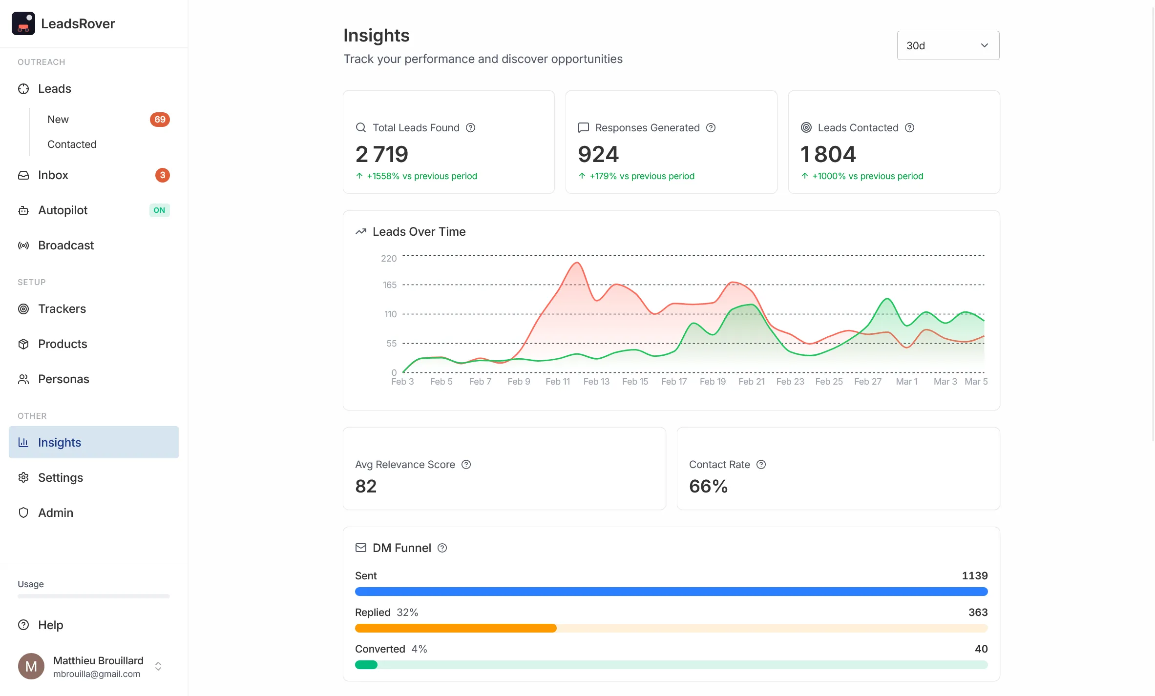
Task: Go to the Contacted leads page
Action: click(72, 144)
